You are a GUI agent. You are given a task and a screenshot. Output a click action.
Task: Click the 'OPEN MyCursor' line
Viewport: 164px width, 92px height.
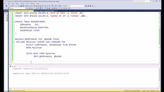pos(34,48)
